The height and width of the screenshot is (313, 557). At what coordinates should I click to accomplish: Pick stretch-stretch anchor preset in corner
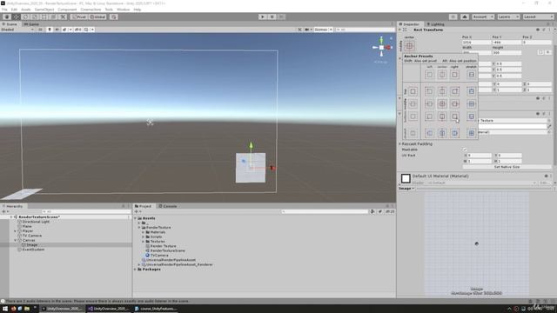click(472, 133)
